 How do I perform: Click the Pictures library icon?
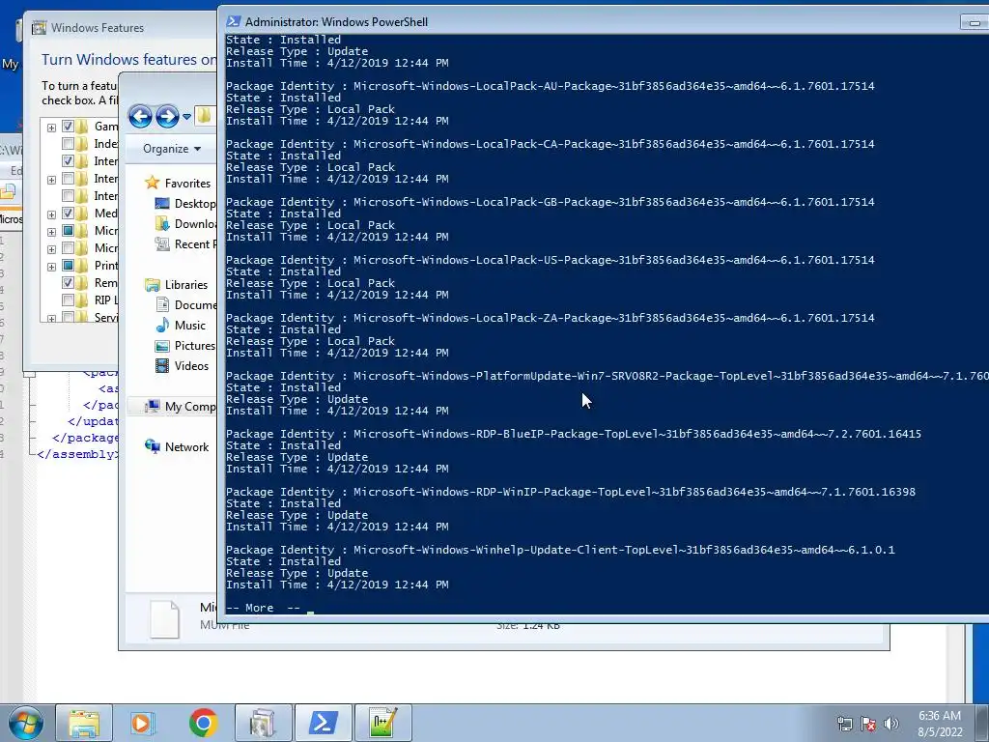click(x=162, y=346)
